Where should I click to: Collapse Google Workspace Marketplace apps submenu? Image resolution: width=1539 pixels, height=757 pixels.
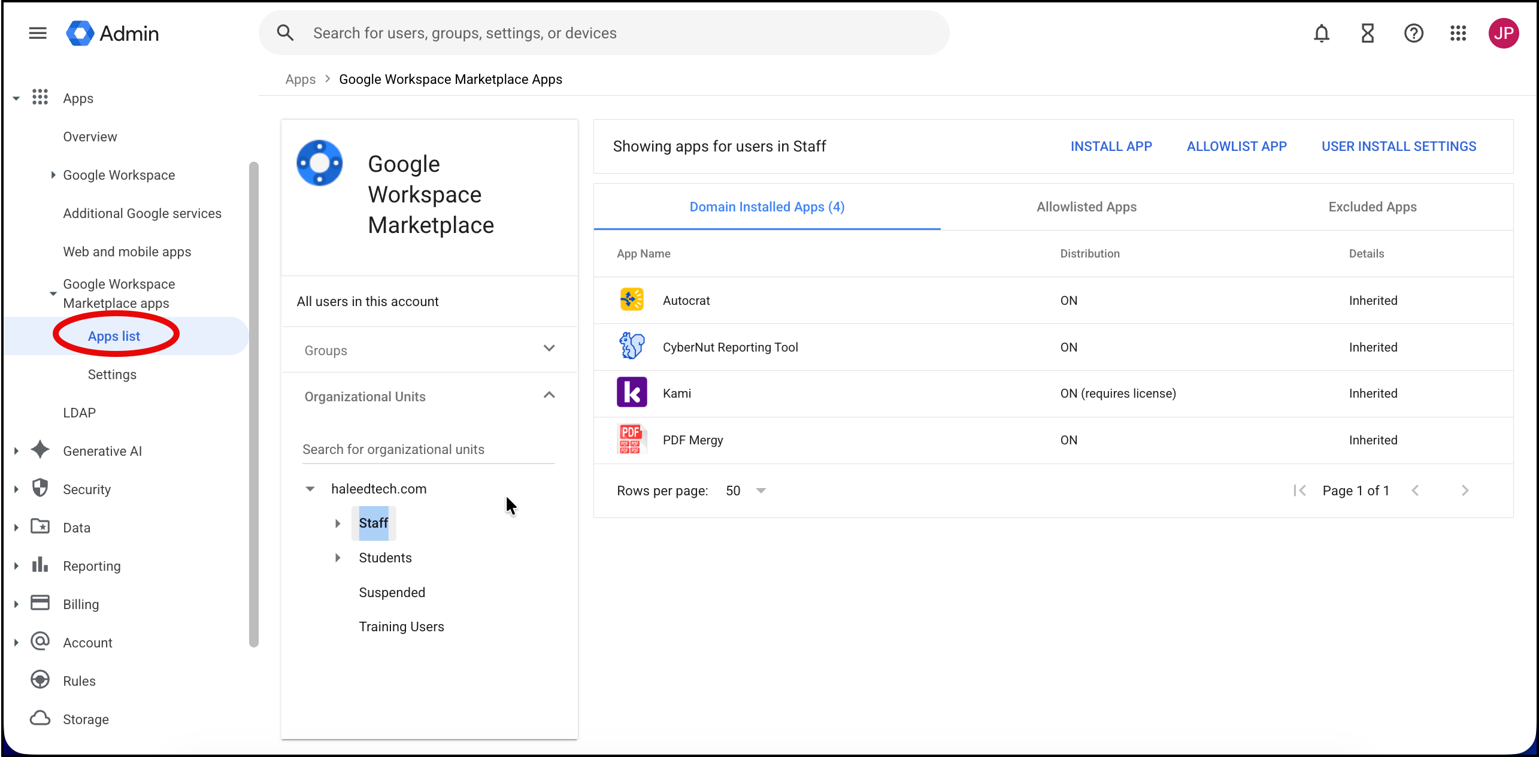53,293
